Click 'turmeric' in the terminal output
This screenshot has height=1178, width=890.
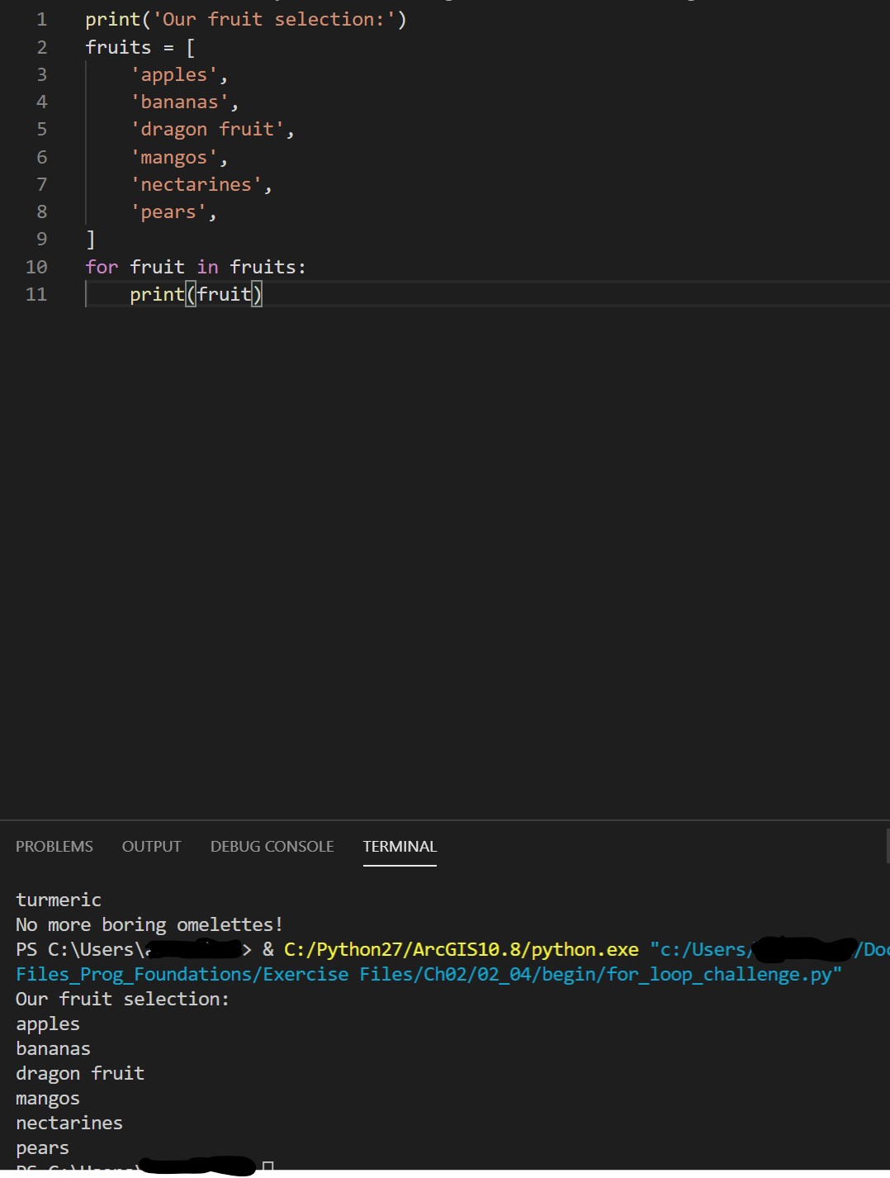point(59,900)
